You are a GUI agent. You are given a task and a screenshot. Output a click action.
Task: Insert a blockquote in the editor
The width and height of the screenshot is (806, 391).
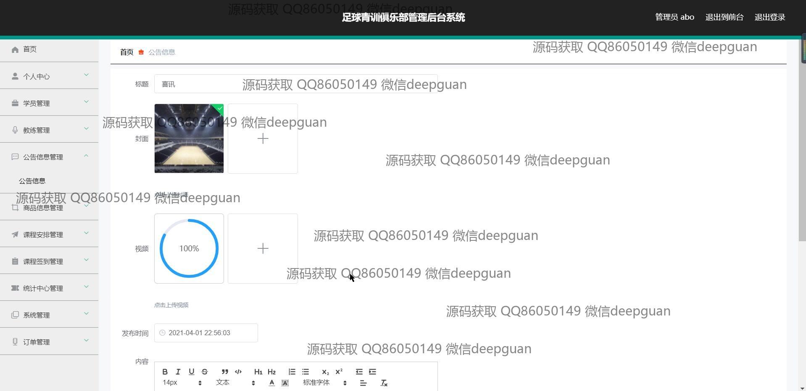pyautogui.click(x=225, y=372)
